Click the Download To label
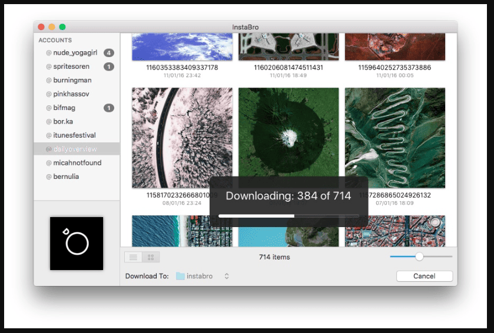Viewport: 494px width, 333px height. click(x=147, y=276)
